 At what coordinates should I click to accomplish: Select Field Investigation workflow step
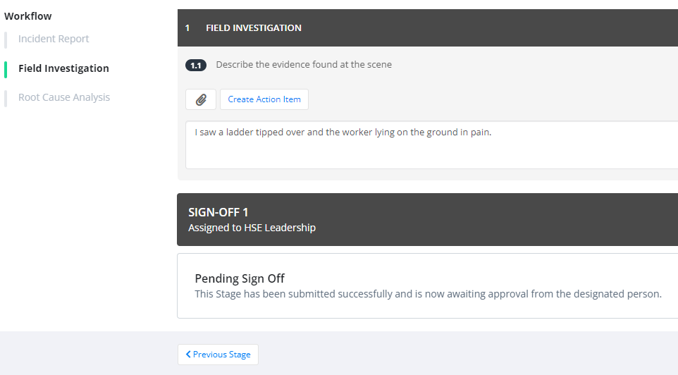click(x=63, y=68)
